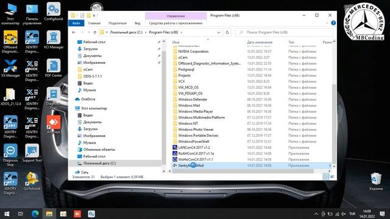The image size is (390, 219).
Task: Open Вид ribbon tab
Action: [137, 23]
